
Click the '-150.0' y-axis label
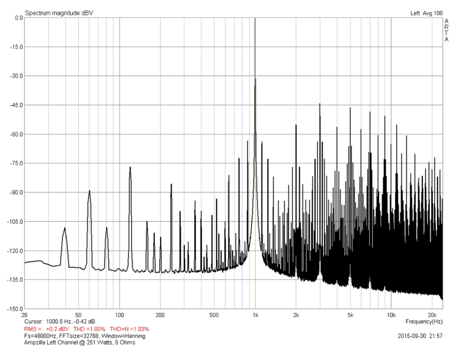click(15, 309)
